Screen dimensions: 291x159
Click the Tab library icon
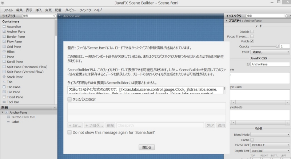pyautogui.click(x=4, y=82)
